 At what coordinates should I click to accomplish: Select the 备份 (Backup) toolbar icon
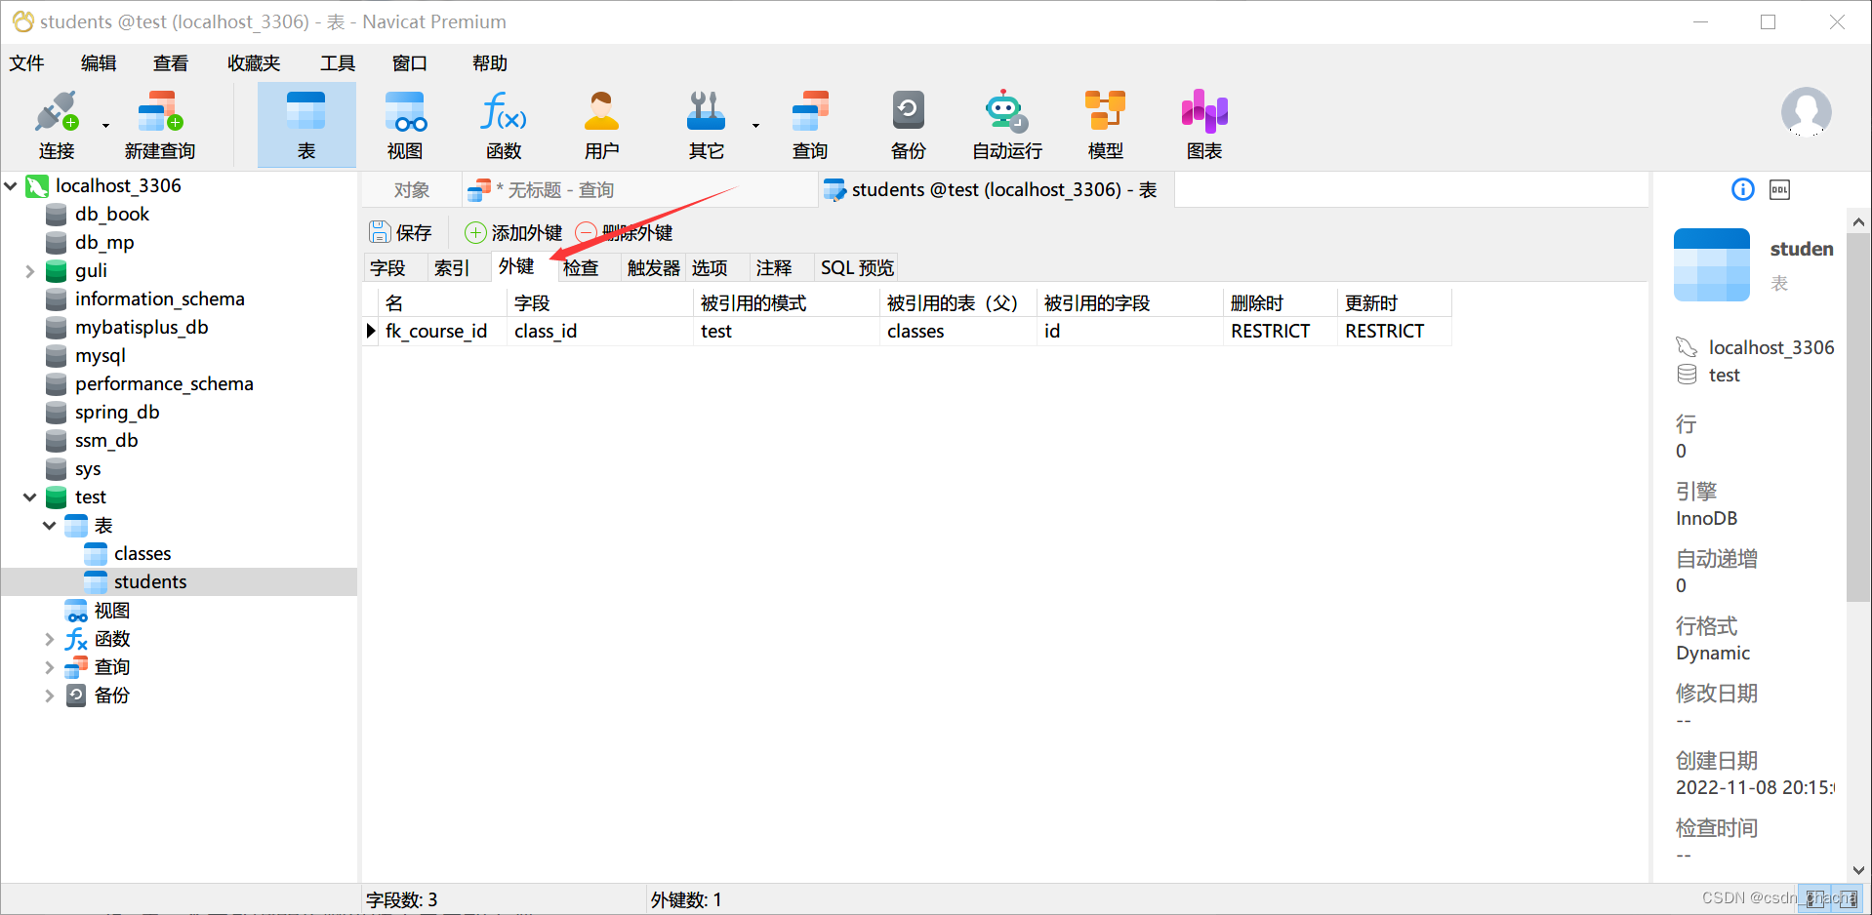907,122
